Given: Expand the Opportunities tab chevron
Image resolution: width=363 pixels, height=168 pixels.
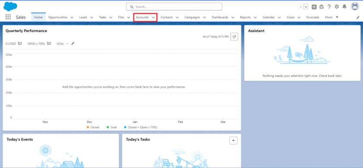Looking at the screenshot, I should (72, 18).
